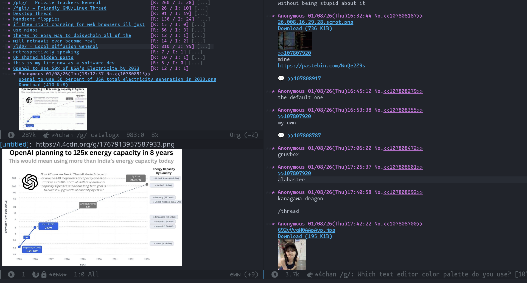Follow the >>107807920 quote link under the alabaster post
The height and width of the screenshot is (283, 527).
294,173
